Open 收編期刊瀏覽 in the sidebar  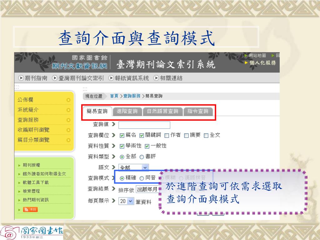point(33,130)
